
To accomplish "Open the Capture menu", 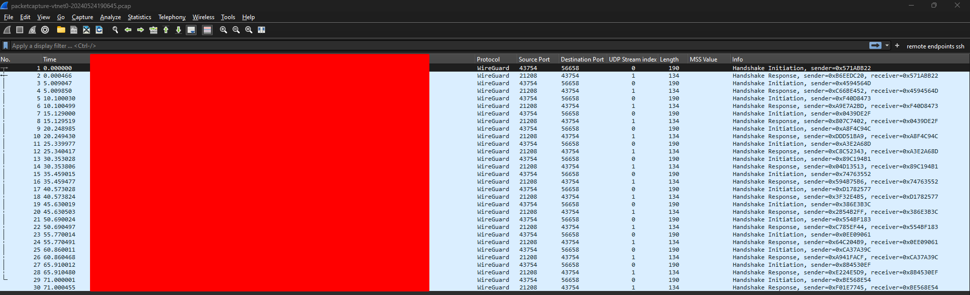I will click(x=82, y=17).
